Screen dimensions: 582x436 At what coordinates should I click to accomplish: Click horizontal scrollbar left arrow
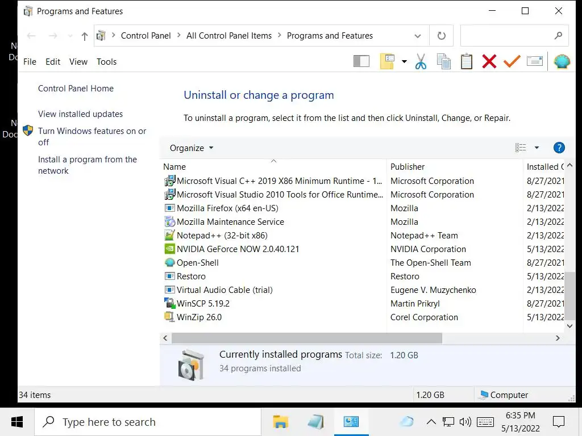coord(165,338)
